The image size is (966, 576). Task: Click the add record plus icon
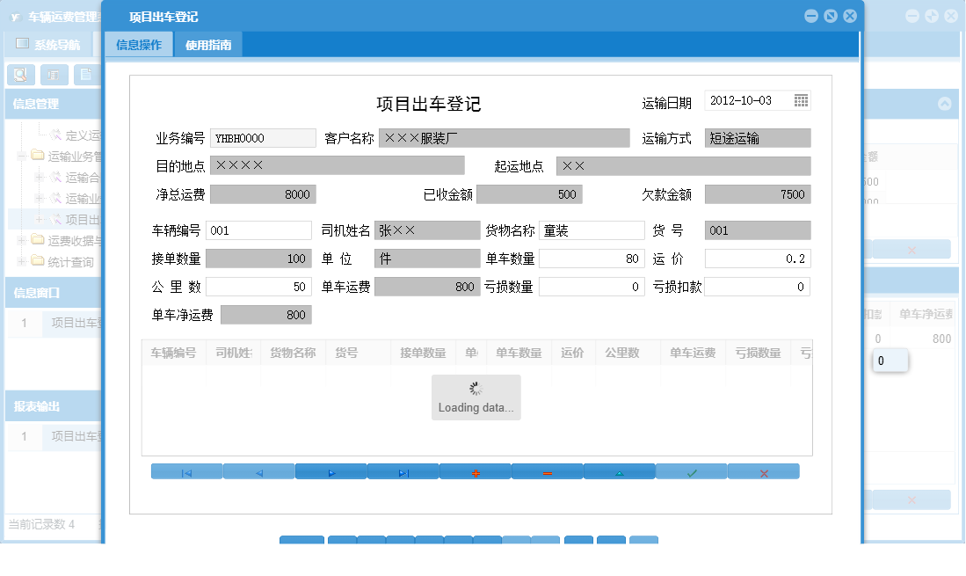point(476,471)
